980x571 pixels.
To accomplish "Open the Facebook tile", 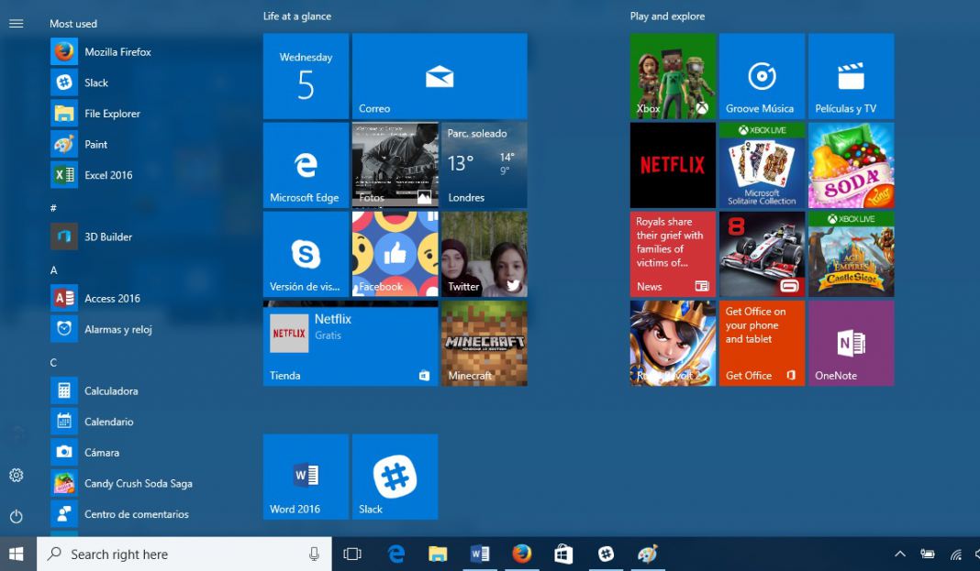I will click(395, 254).
